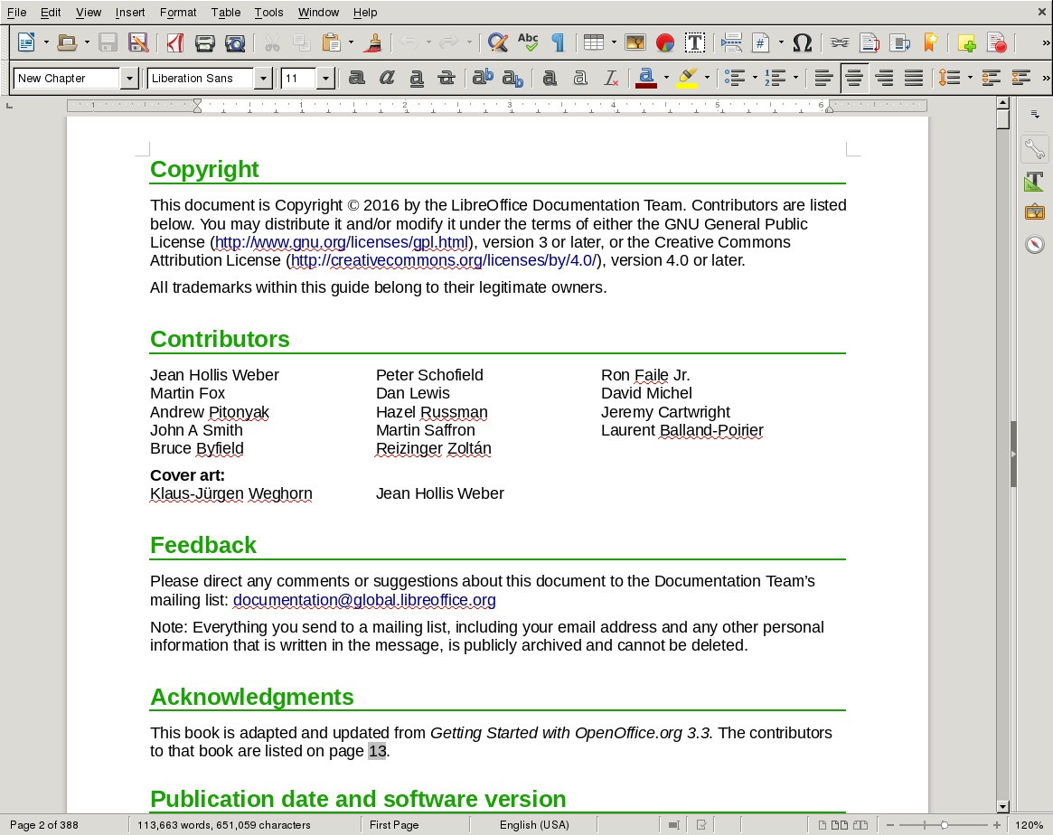Open the highlighting color dropdown arrow
This screenshot has height=835, width=1053.
tap(707, 78)
